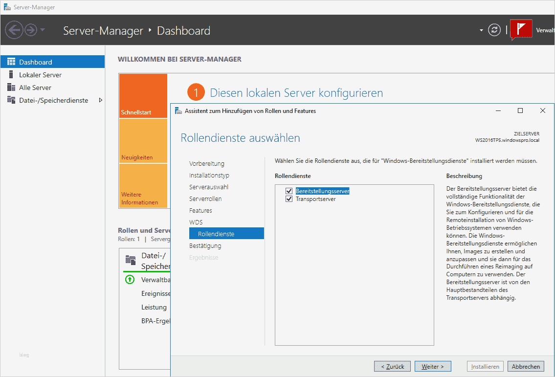Viewport: 555px width, 377px height.
Task: Click the refresh icon in header
Action: 494,30
